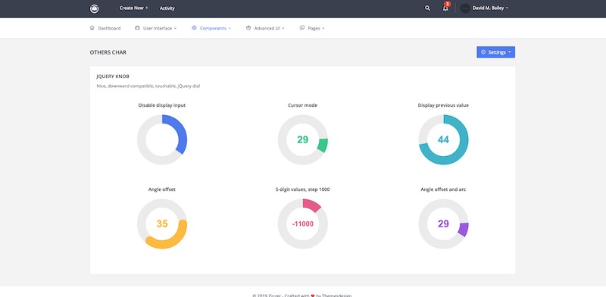Click the caret on the Settings button
606x297 pixels.
[509, 52]
